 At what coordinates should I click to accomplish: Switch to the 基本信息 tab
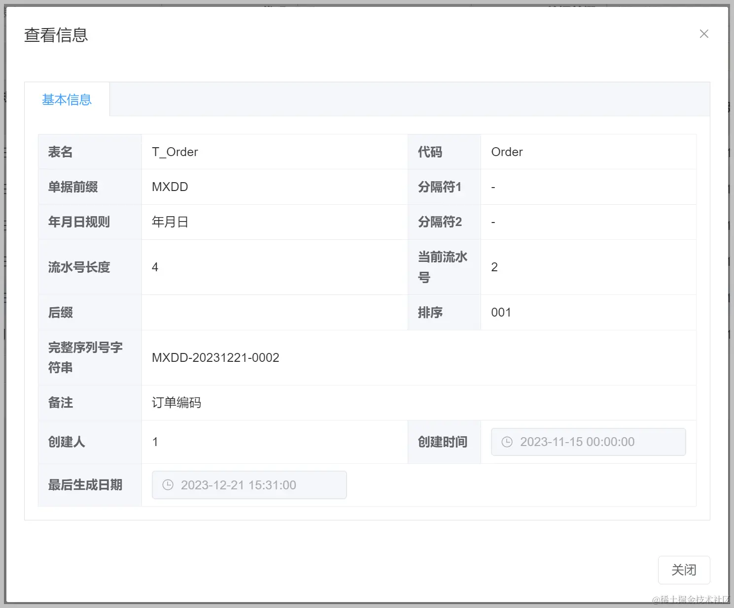[x=67, y=99]
